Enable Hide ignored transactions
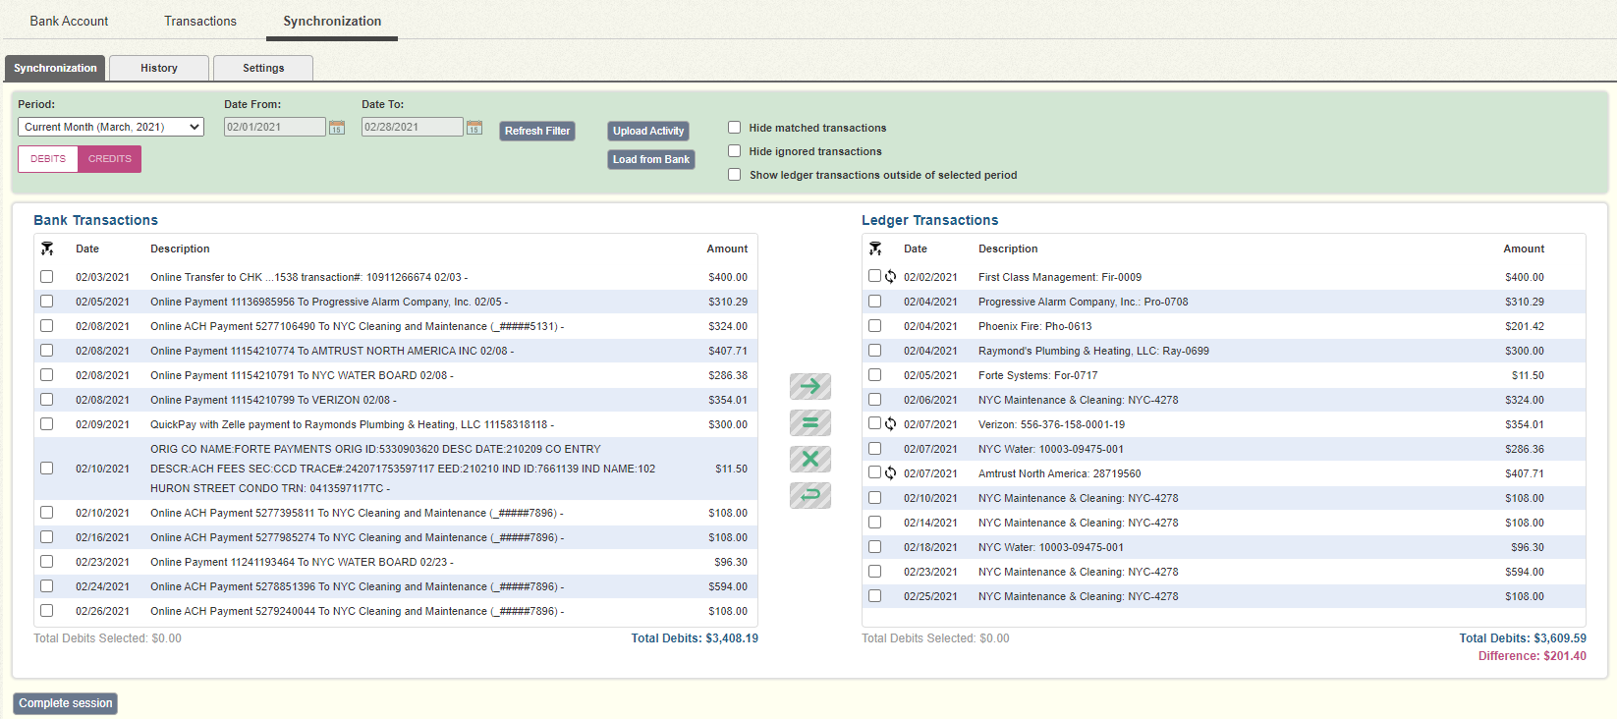Image resolution: width=1617 pixels, height=719 pixels. (x=734, y=151)
